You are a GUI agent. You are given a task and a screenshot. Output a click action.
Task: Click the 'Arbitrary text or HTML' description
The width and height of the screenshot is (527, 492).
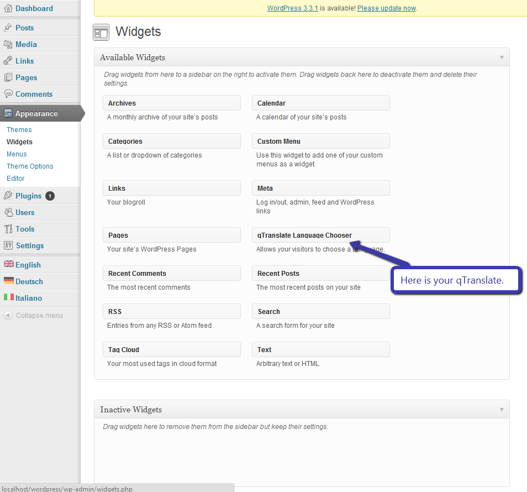[288, 364]
